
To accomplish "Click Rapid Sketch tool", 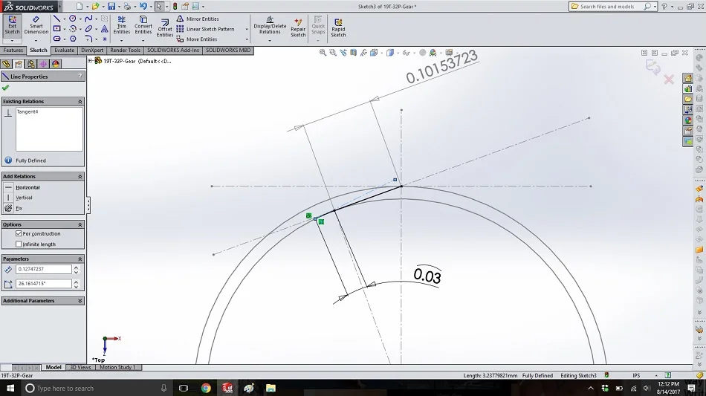I will pyautogui.click(x=338, y=28).
